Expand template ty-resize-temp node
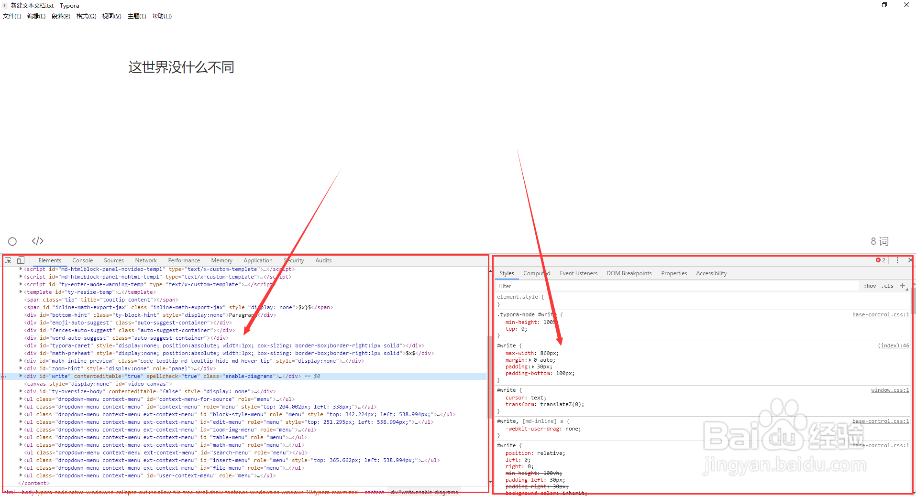This screenshot has height=496, width=916. pos(21,292)
